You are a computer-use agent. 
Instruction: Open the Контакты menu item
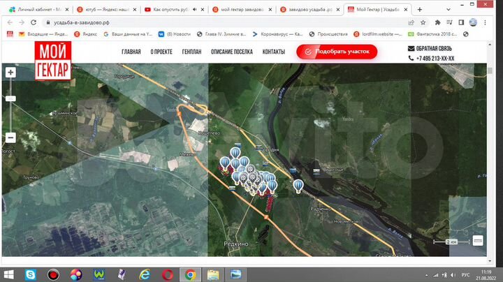274,52
